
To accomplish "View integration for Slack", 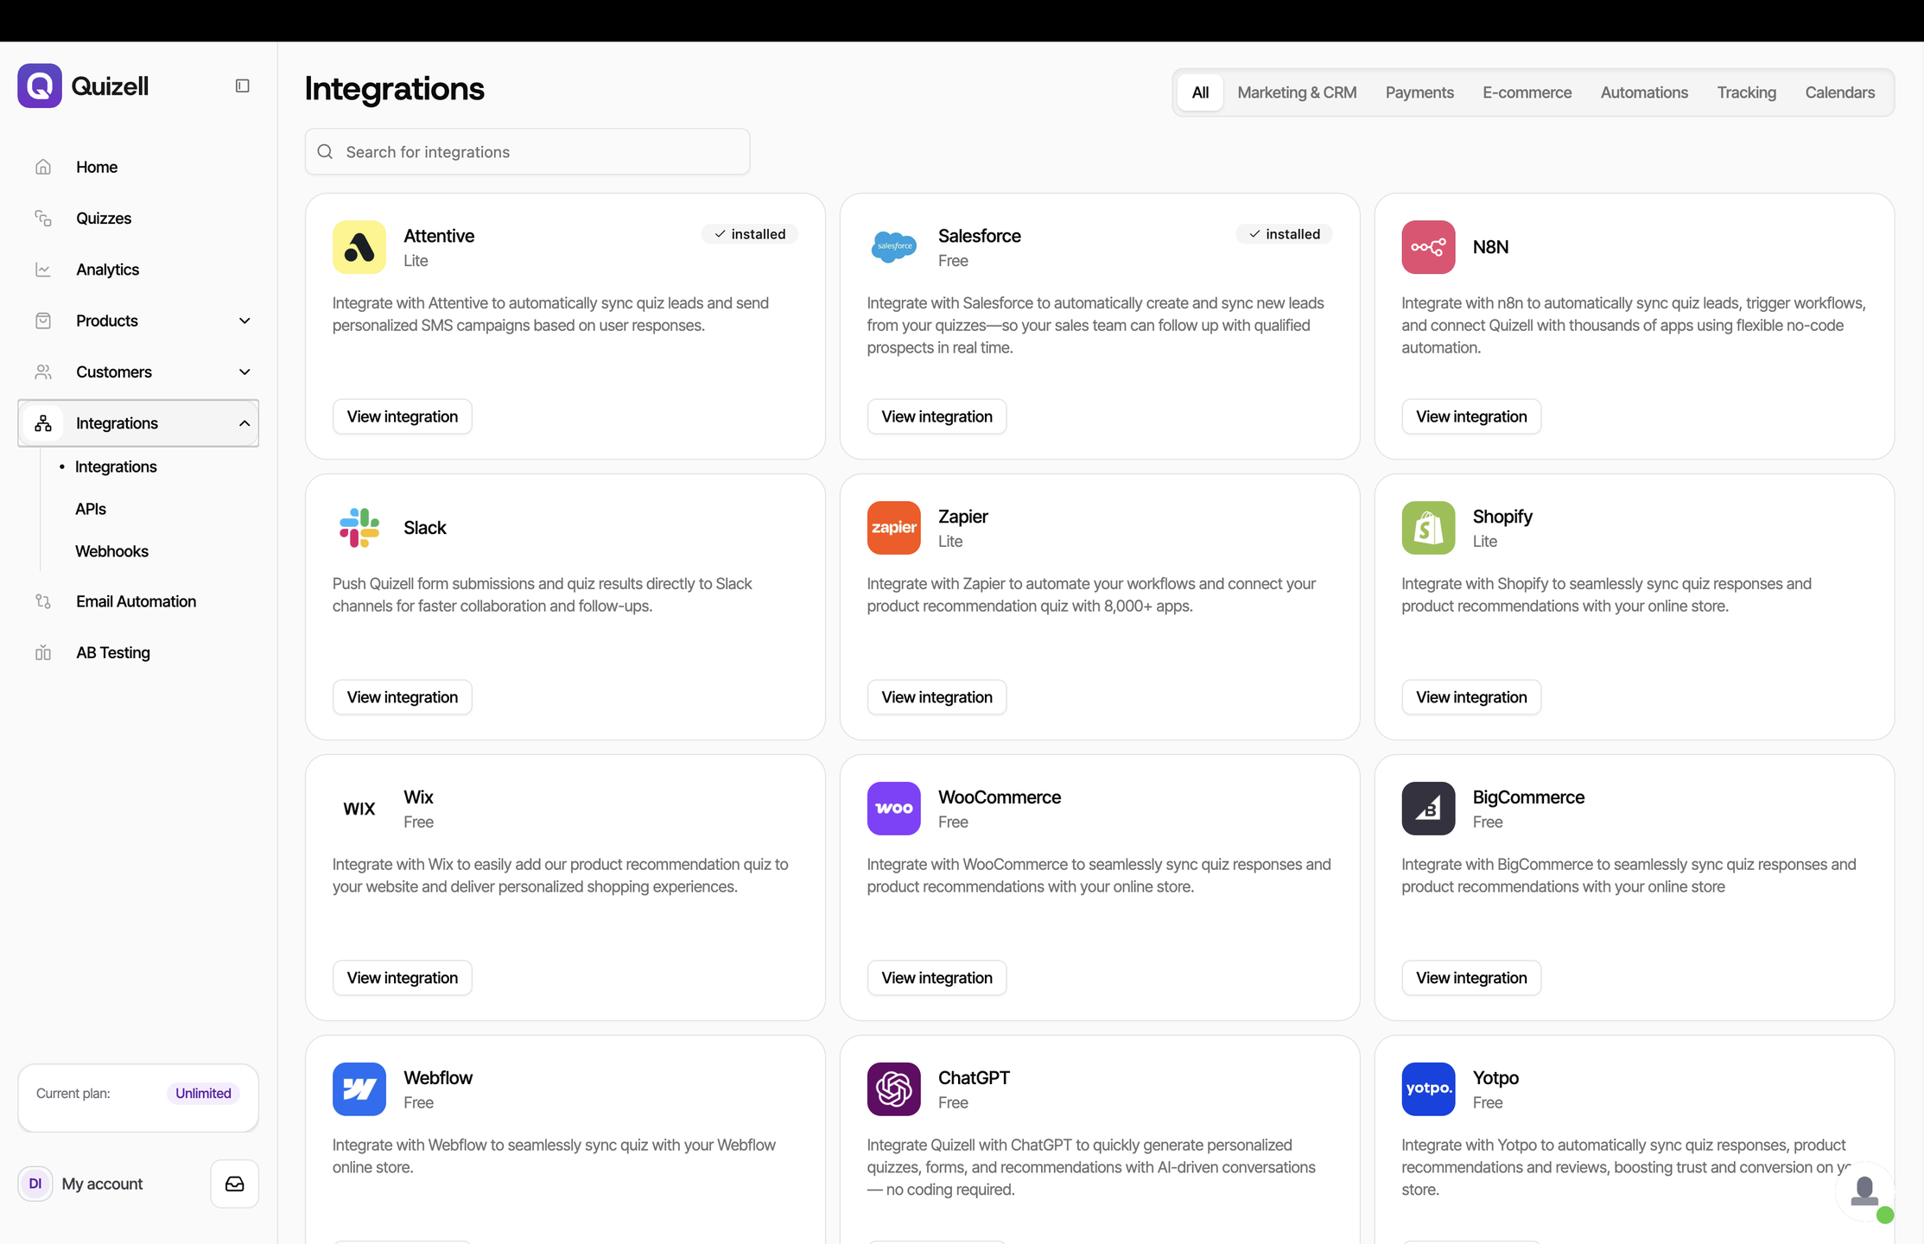I will (403, 697).
